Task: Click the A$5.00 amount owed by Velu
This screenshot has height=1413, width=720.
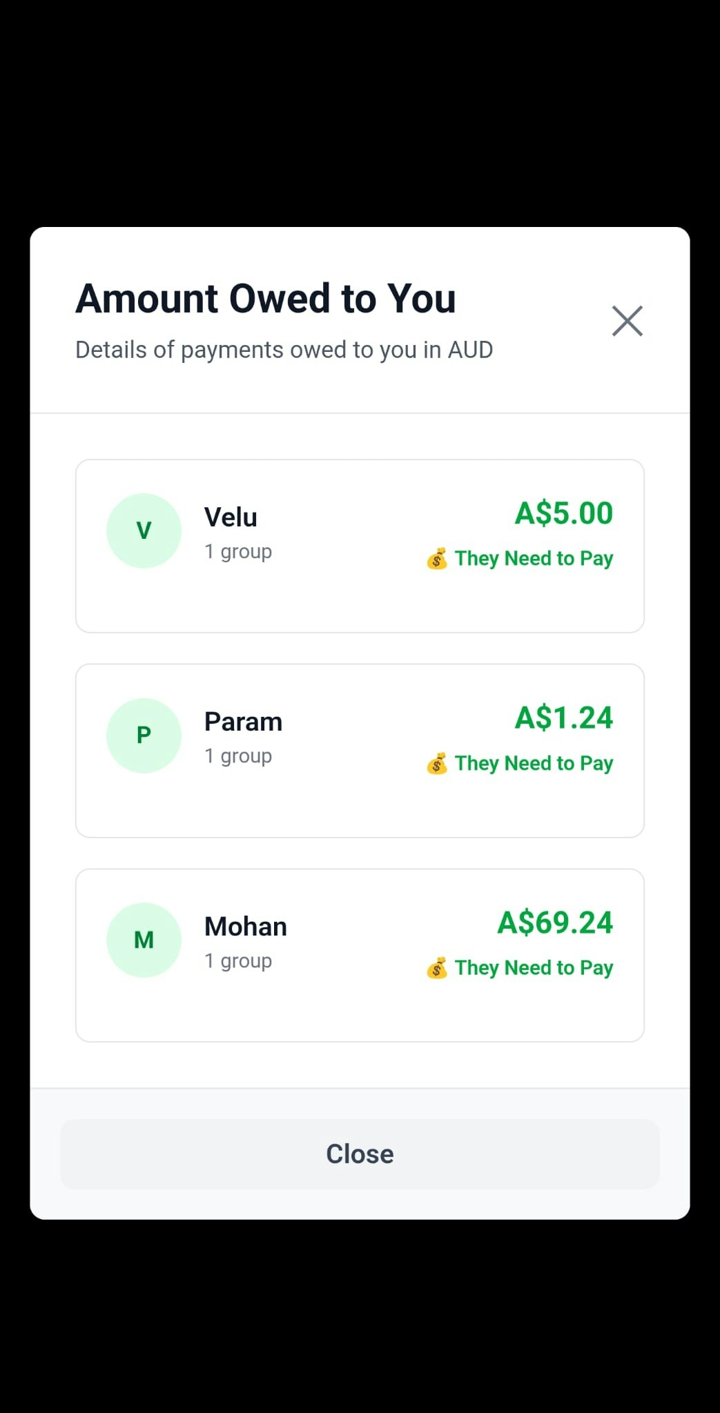Action: point(563,513)
